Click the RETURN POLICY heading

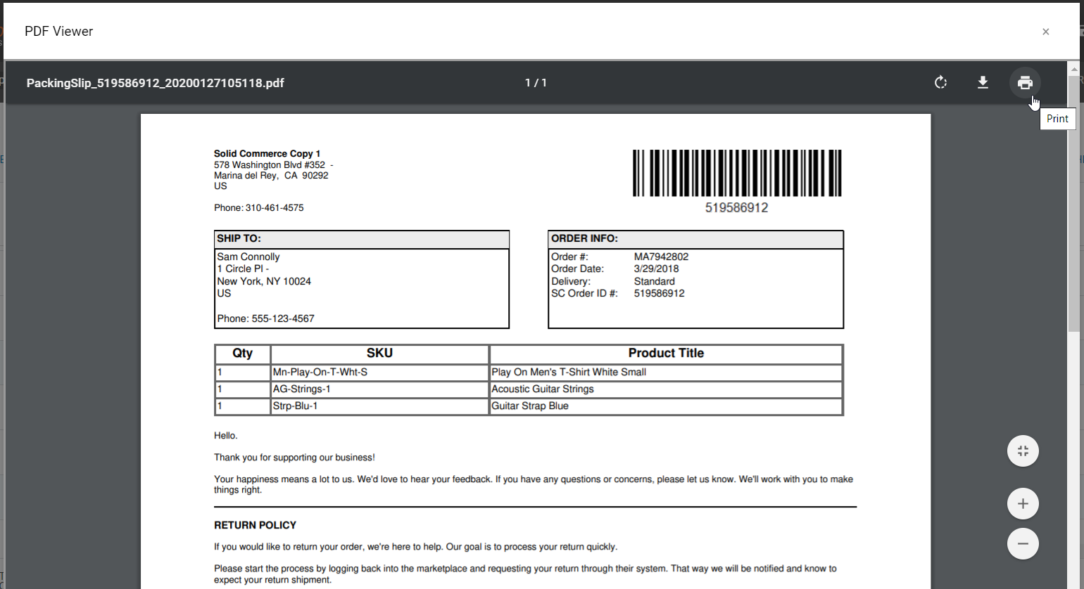[255, 525]
